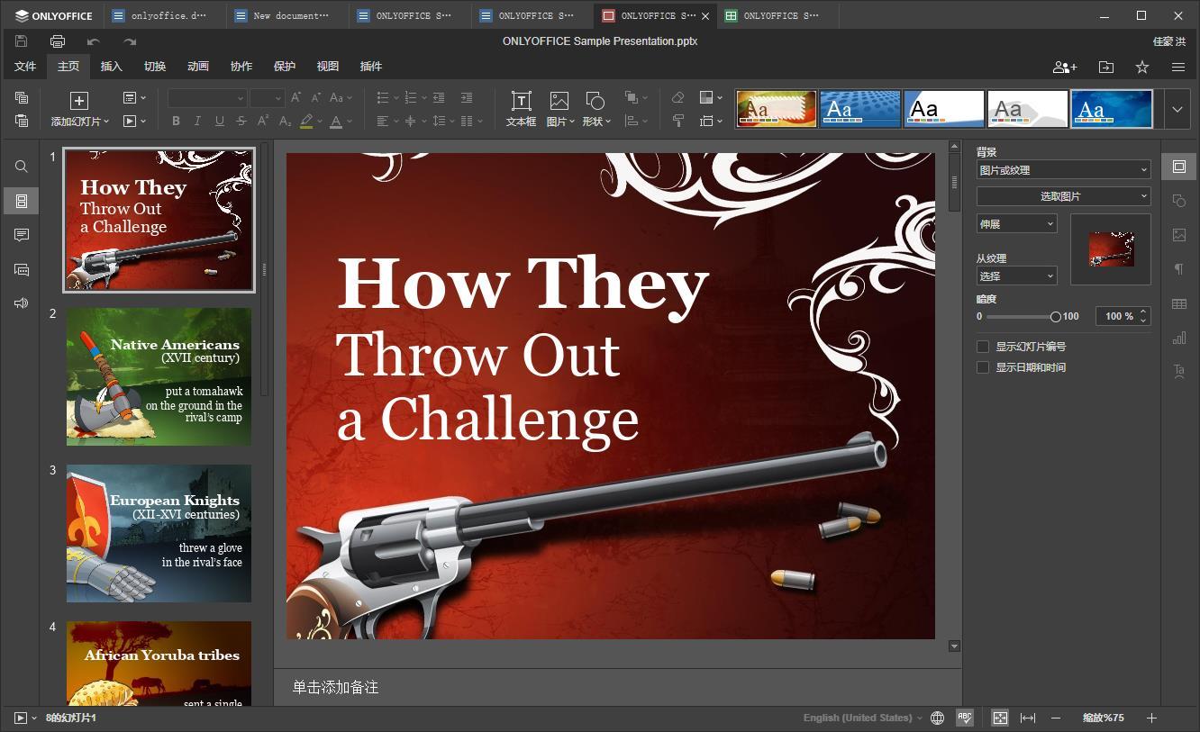Open the comments panel in left sidebar

coord(22,235)
